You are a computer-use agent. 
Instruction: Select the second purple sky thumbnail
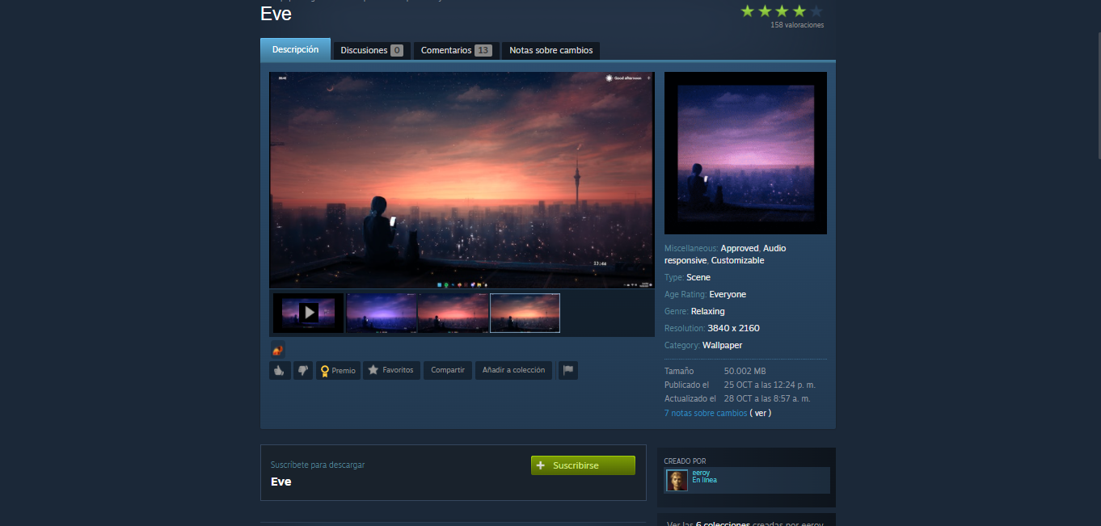pyautogui.click(x=382, y=313)
